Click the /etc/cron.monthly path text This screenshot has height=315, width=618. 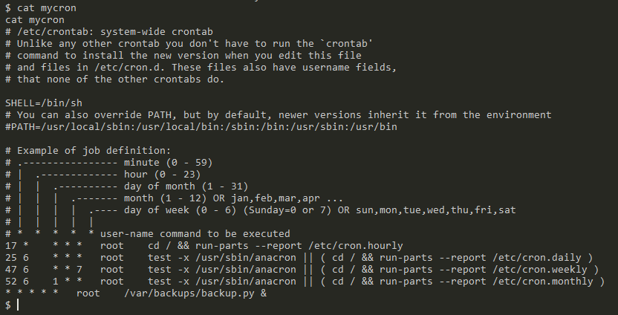[x=543, y=282]
